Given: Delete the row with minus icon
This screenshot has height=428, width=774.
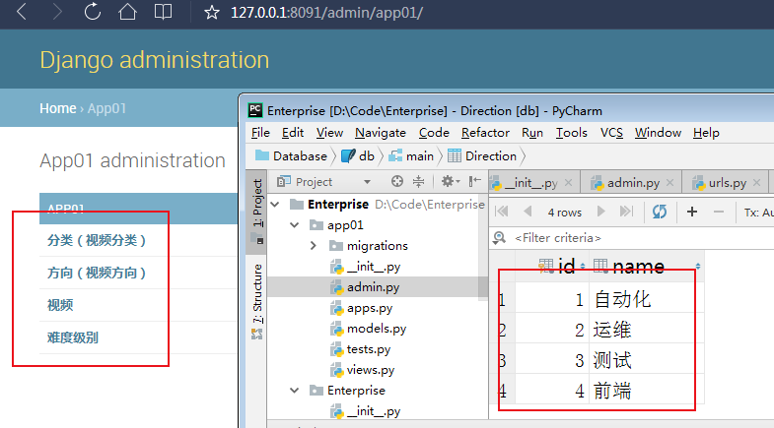Looking at the screenshot, I should (719, 212).
